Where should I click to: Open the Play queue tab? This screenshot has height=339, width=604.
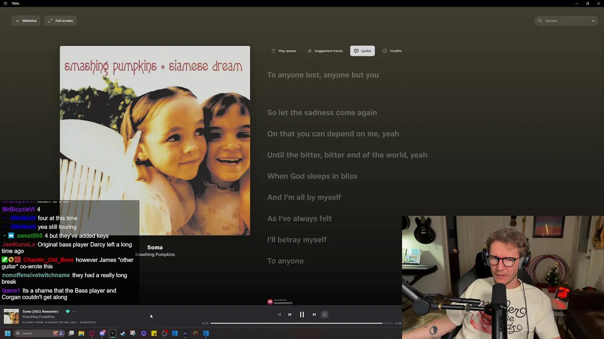tap(283, 51)
